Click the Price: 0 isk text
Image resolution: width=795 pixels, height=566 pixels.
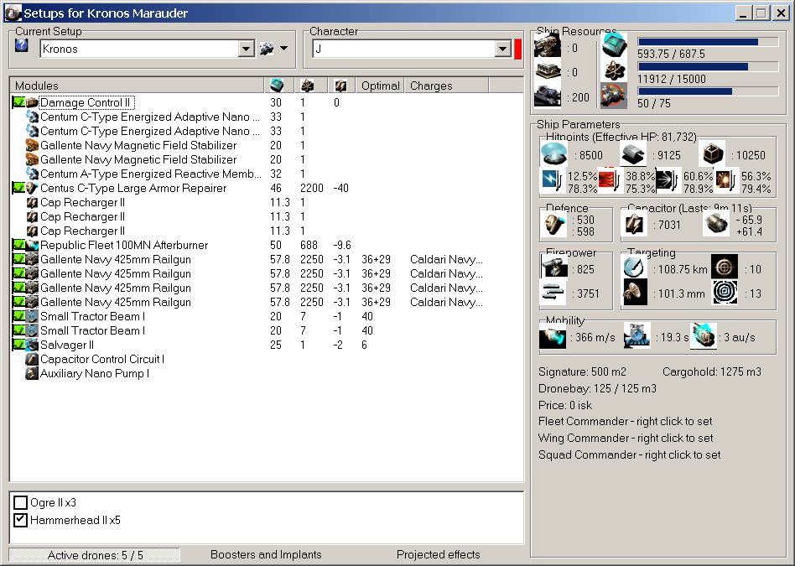[565, 405]
